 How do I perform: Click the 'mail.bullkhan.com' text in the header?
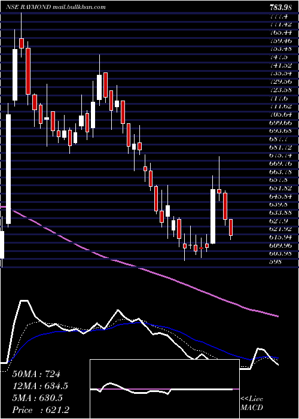click(x=78, y=7)
